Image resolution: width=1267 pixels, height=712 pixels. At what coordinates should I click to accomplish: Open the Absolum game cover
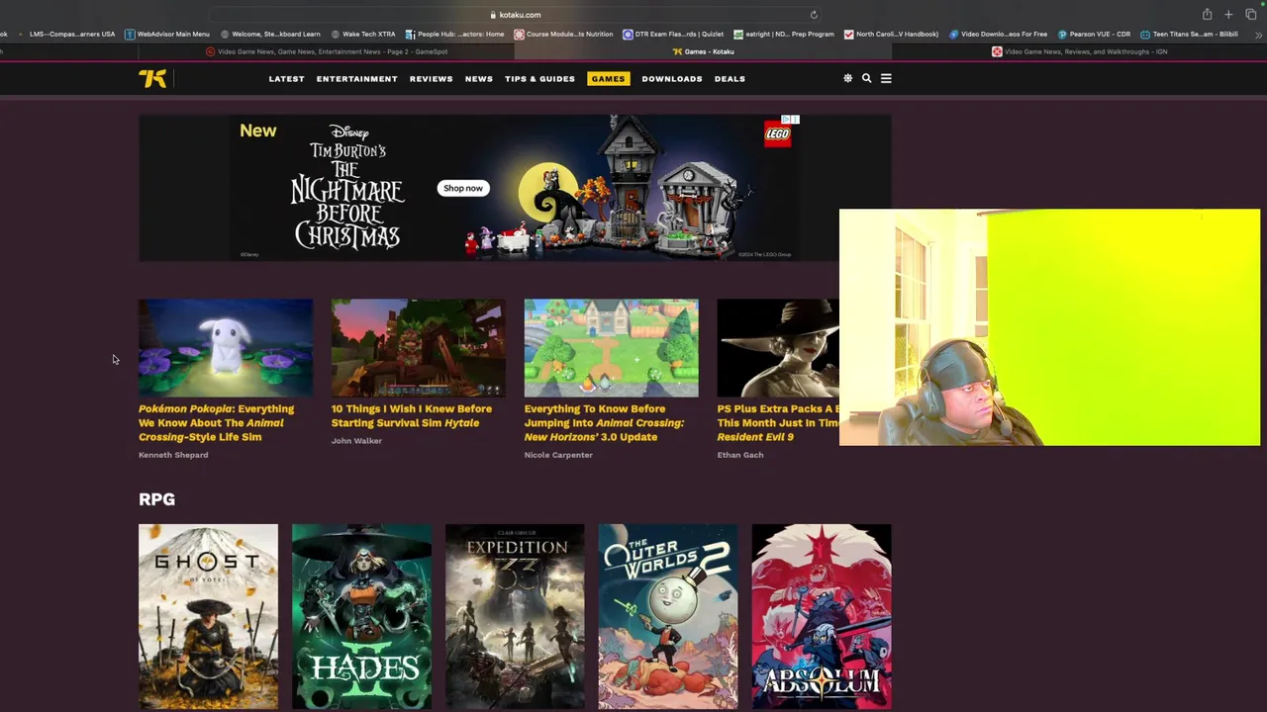click(x=822, y=617)
